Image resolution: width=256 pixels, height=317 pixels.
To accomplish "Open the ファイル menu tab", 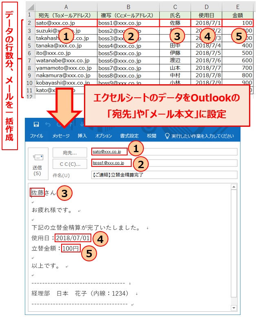I will 36,136.
